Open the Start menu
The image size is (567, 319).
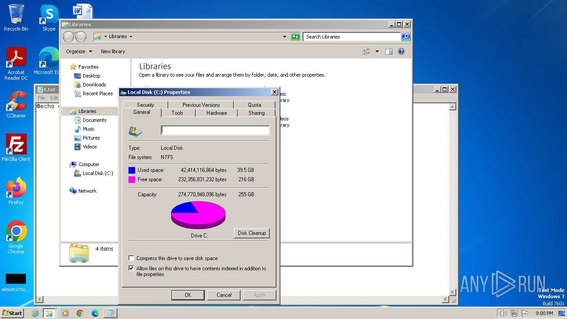pyautogui.click(x=12, y=313)
